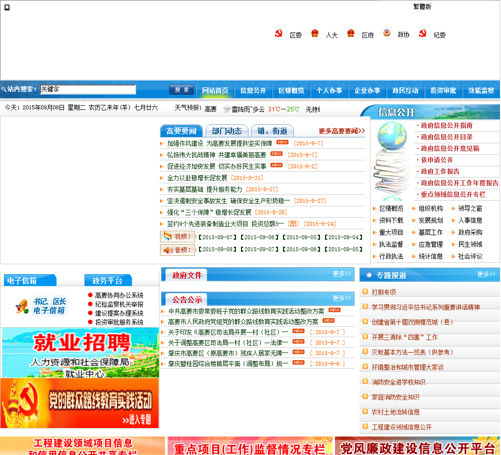Screen dimensions: 501x455
Task: Click the bullet dot in 专题报道 header
Action: (369, 275)
